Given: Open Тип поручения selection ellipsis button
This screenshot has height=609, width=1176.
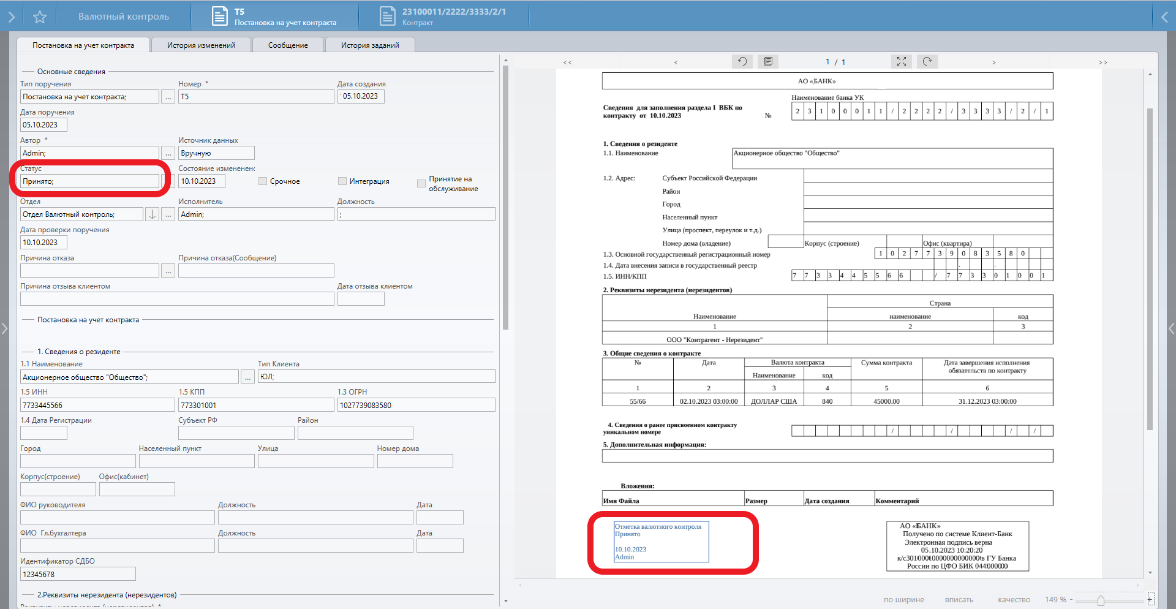Looking at the screenshot, I should [168, 97].
